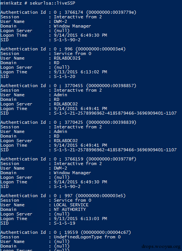Screen dimensions: 182x251
Task: Click Authentication Id 3766159 line
Action: [68, 159]
